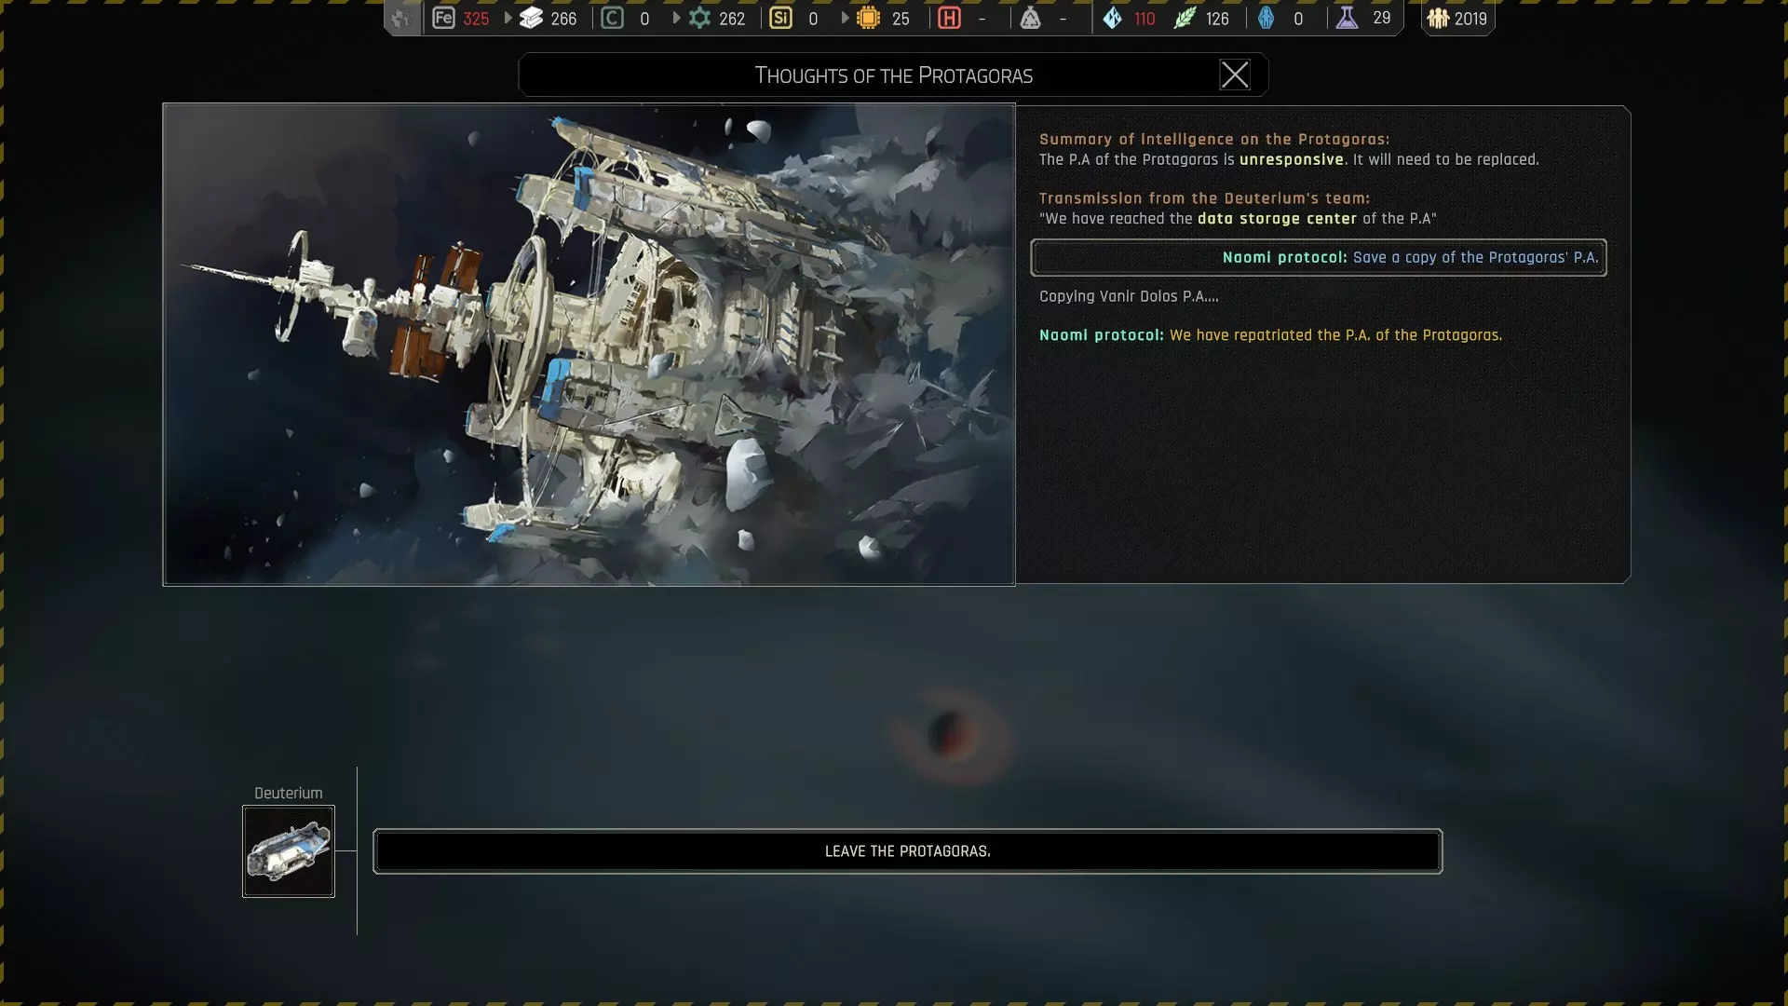Close the Thoughts of the Protagoras dialog
The image size is (1788, 1006).
click(1234, 75)
